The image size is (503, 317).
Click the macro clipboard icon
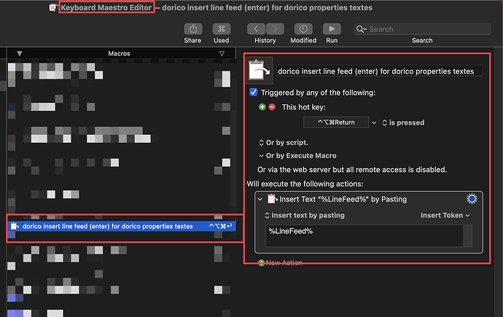[x=260, y=70]
